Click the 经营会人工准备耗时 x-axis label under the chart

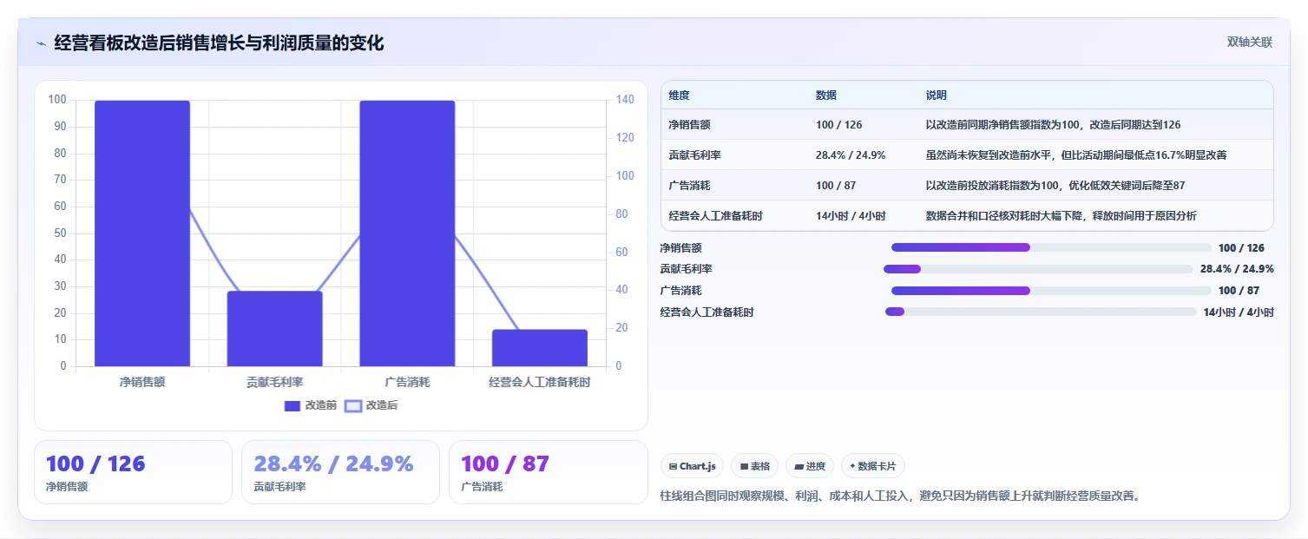[539, 382]
